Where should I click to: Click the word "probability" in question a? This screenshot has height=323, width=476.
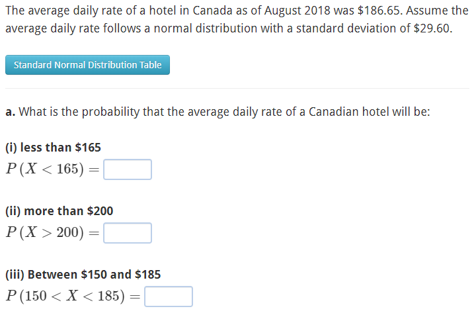pyautogui.click(x=111, y=112)
